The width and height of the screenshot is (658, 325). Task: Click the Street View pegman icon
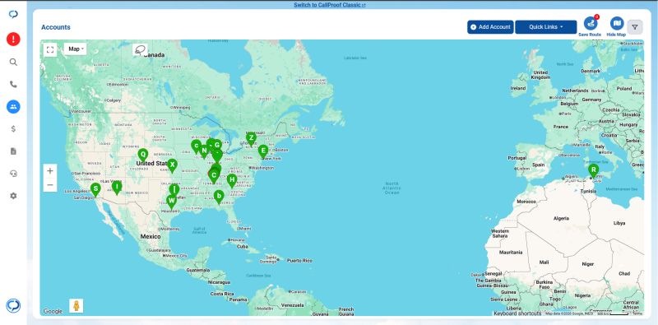point(76,306)
